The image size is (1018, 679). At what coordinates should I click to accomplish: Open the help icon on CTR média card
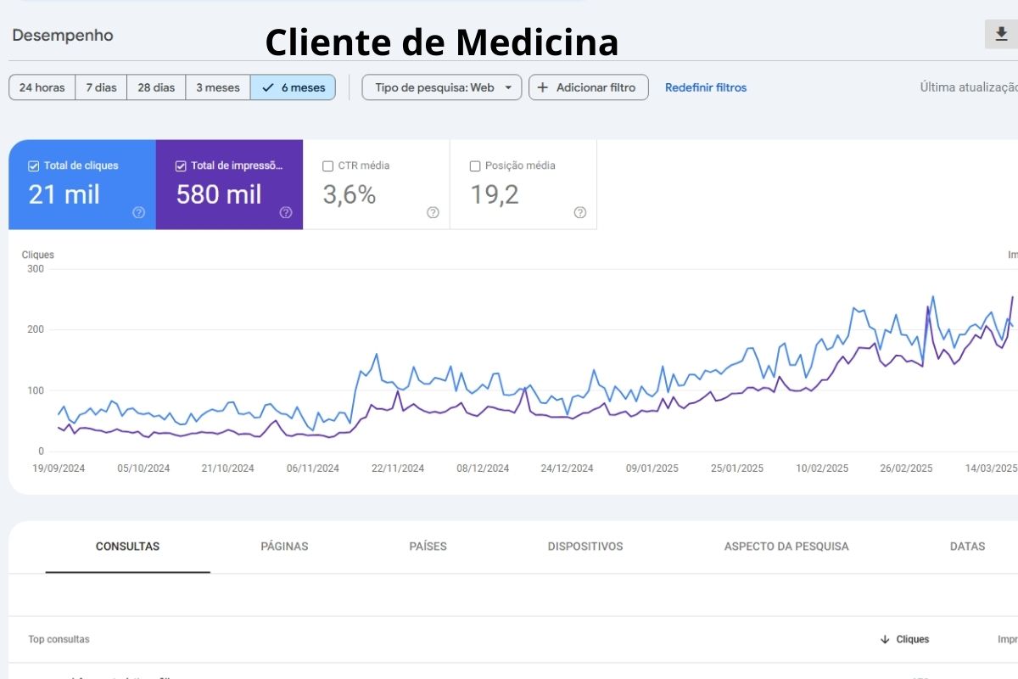click(x=433, y=212)
